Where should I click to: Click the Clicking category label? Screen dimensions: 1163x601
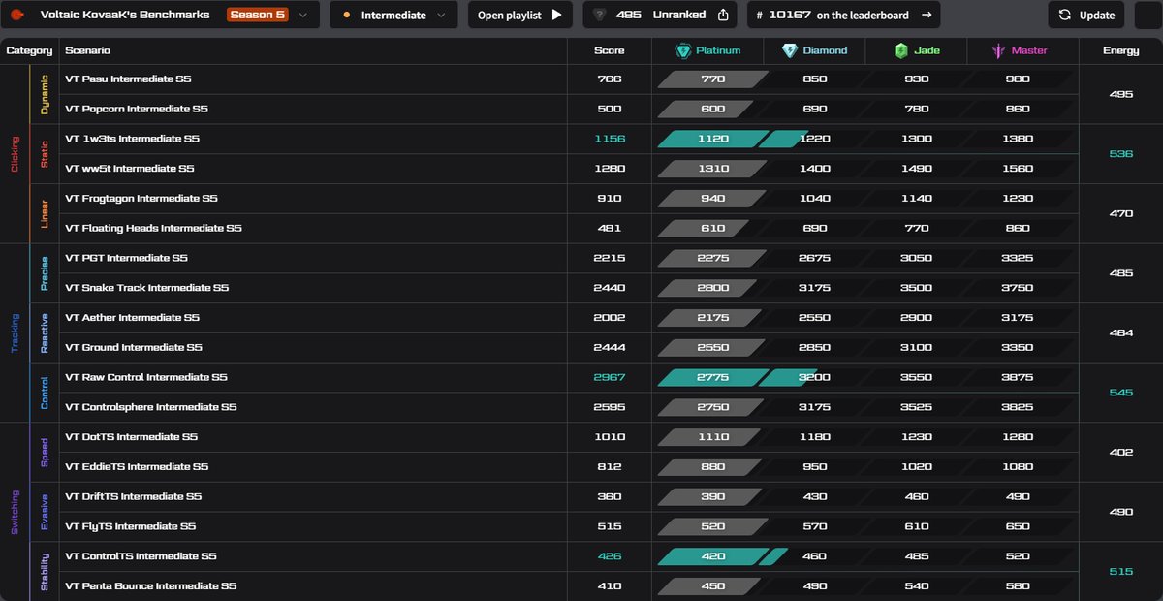tap(15, 153)
